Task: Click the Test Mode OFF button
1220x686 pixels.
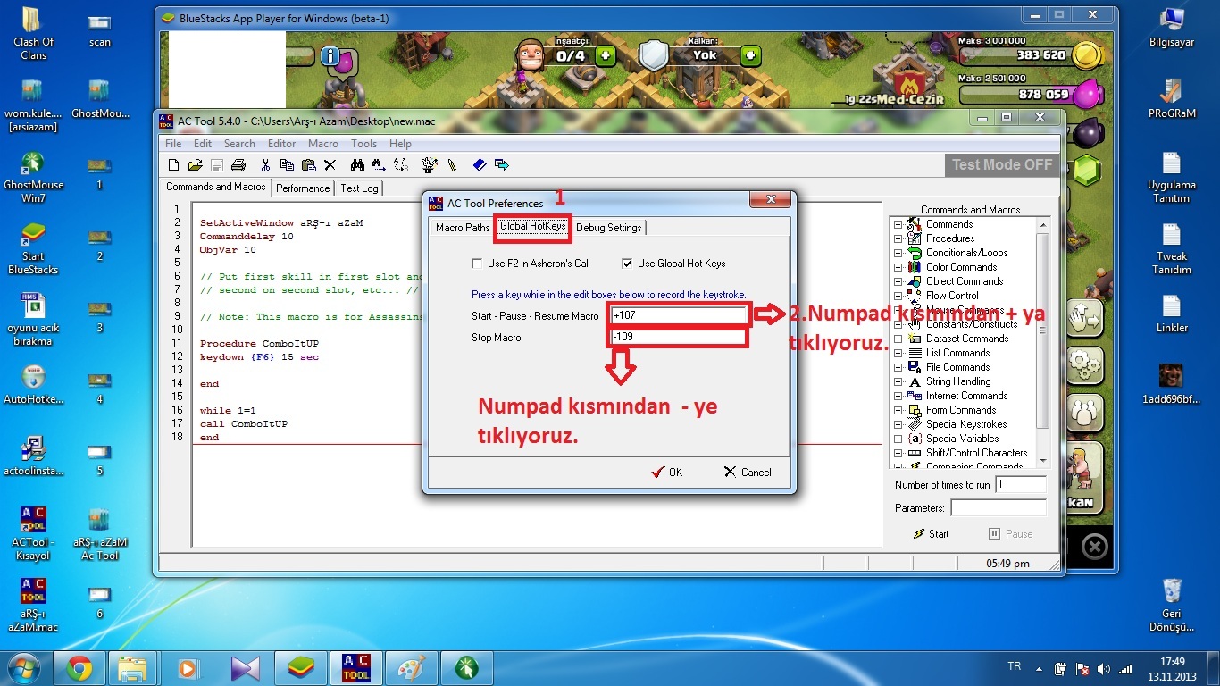Action: coord(1001,164)
